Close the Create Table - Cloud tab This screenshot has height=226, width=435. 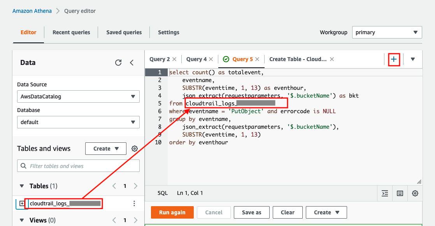pos(332,59)
